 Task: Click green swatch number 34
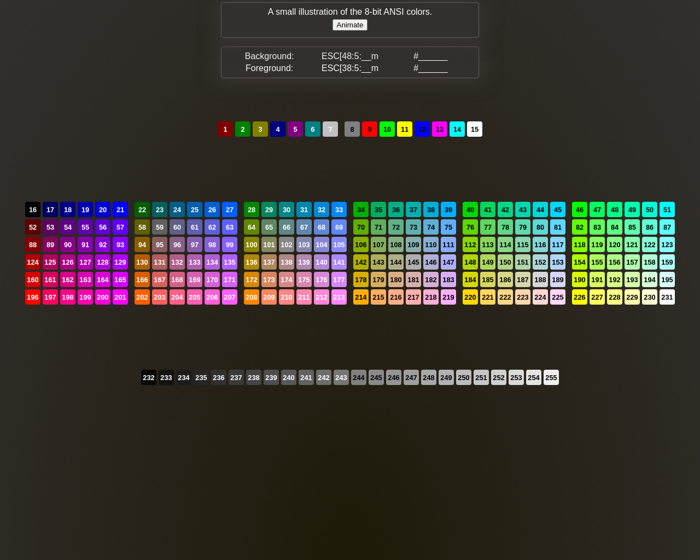[x=361, y=209]
